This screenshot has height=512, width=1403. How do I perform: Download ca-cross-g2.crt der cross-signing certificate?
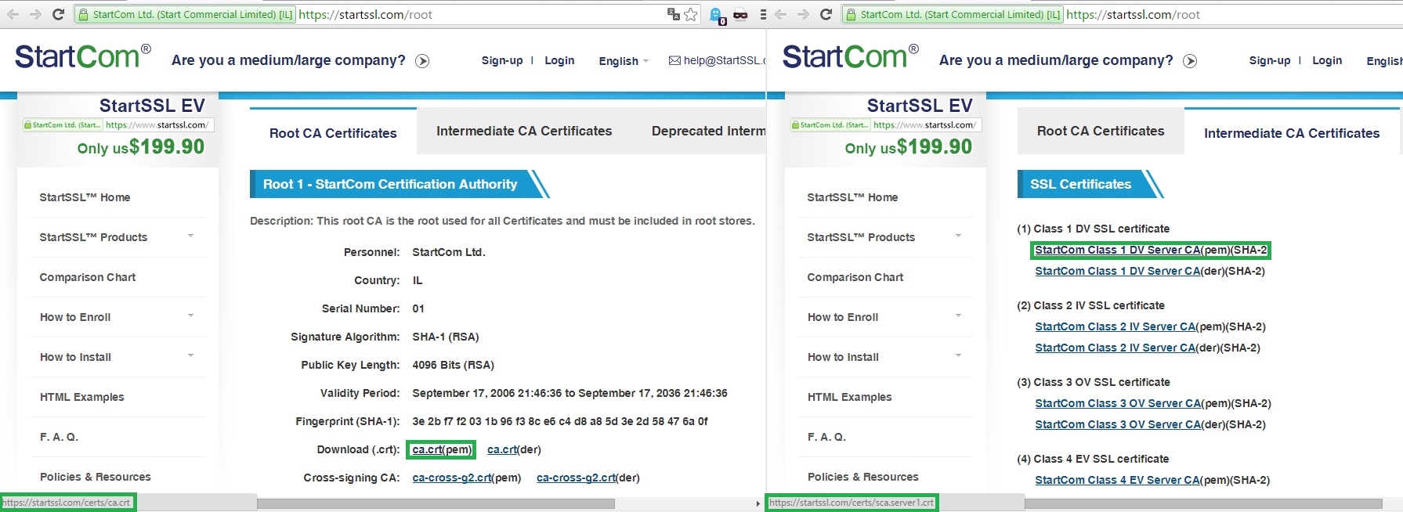tap(588, 478)
